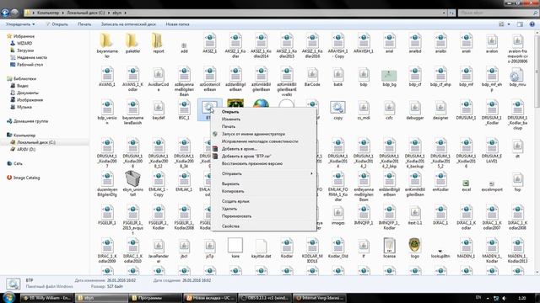Screen dimensions: 540x303
Task: Select the kayitlar.dat file
Action: tap(261, 246)
